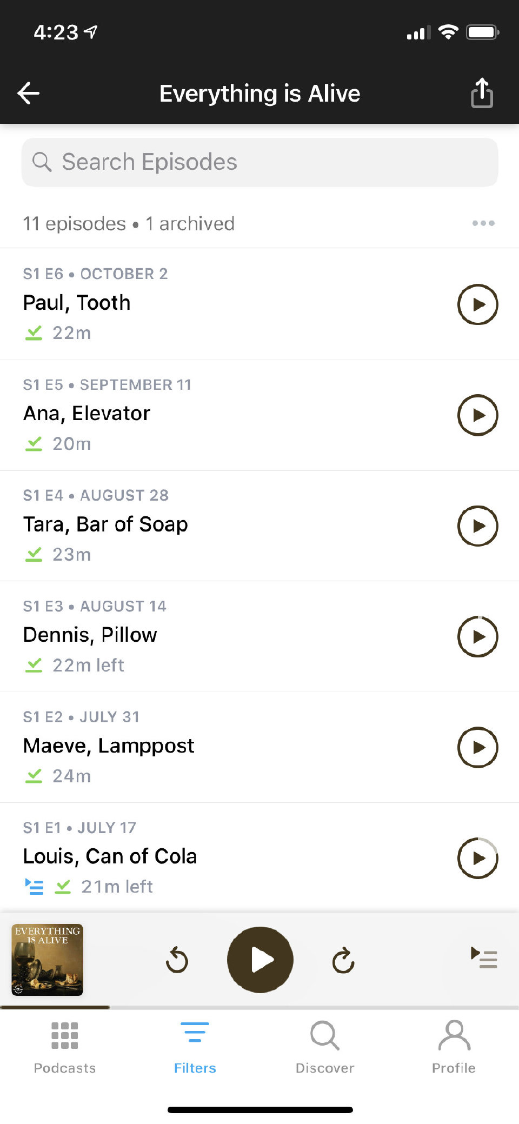
Task: Resume the Dennis, Pillow episode
Action: [x=477, y=637]
